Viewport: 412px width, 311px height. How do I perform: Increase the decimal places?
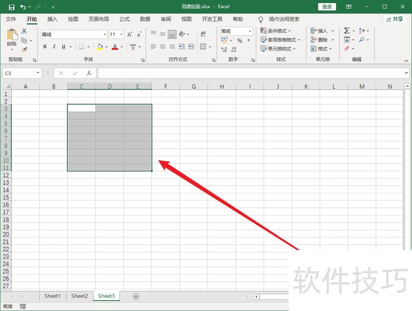(x=224, y=49)
